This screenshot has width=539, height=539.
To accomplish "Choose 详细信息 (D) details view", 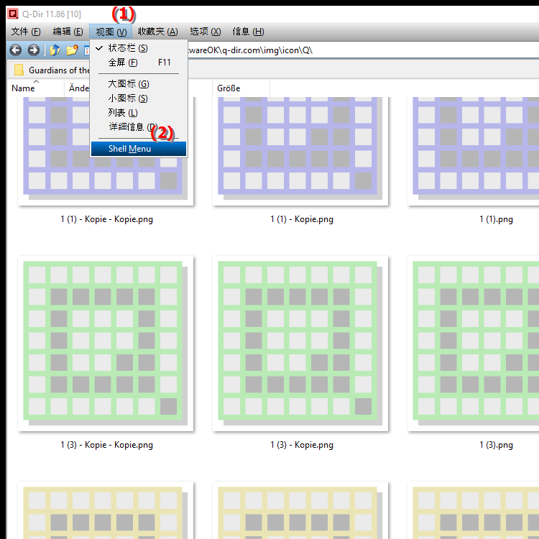I will (x=132, y=127).
